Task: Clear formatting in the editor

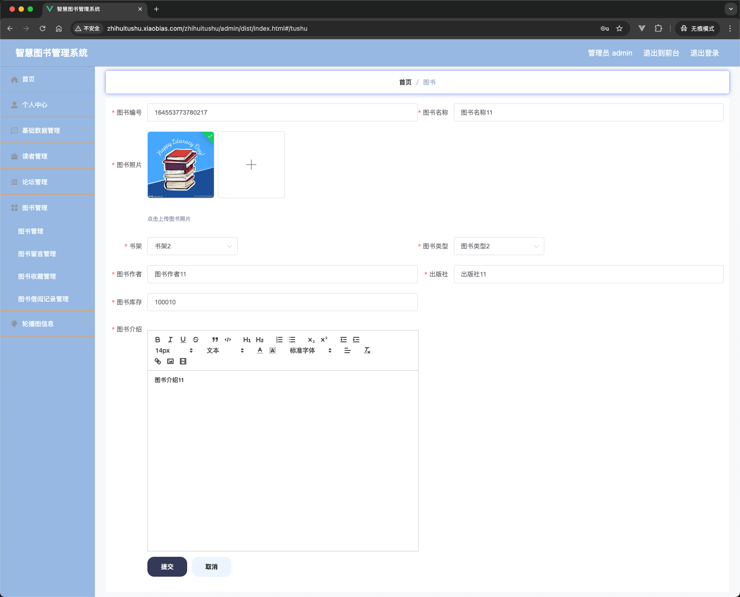Action: (x=367, y=350)
